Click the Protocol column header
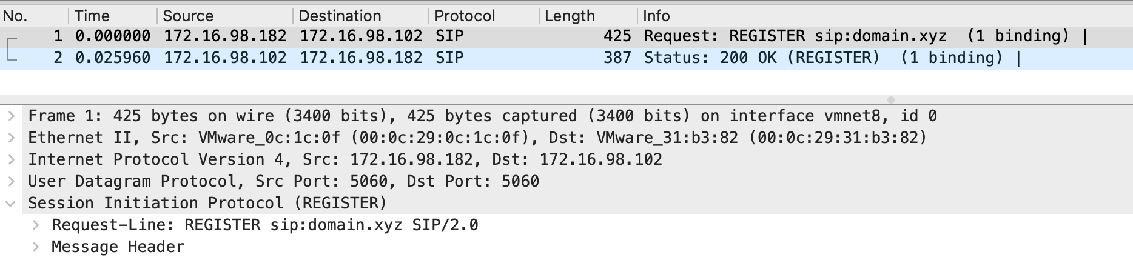This screenshot has width=1133, height=269. coord(484,16)
